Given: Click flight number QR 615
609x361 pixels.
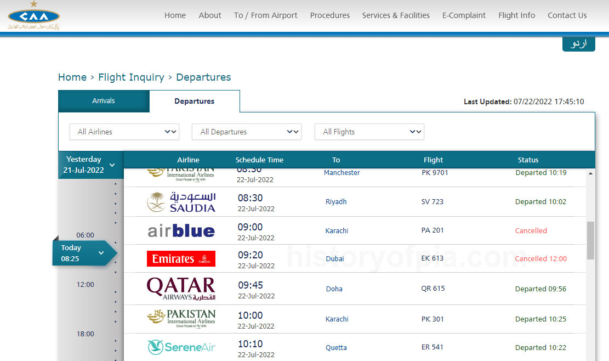Looking at the screenshot, I should (x=433, y=289).
